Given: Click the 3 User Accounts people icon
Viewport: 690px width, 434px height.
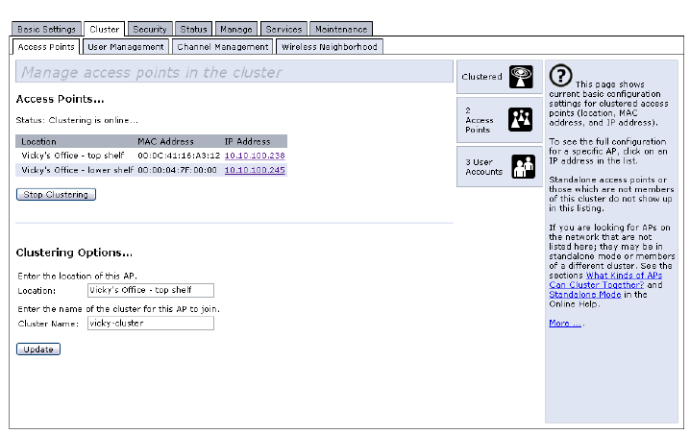Looking at the screenshot, I should (523, 166).
